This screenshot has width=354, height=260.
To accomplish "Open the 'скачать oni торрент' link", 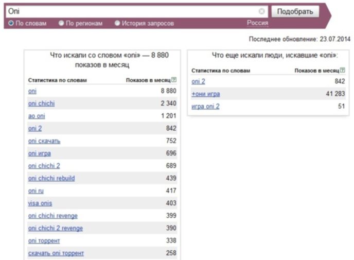I will 56,253.
